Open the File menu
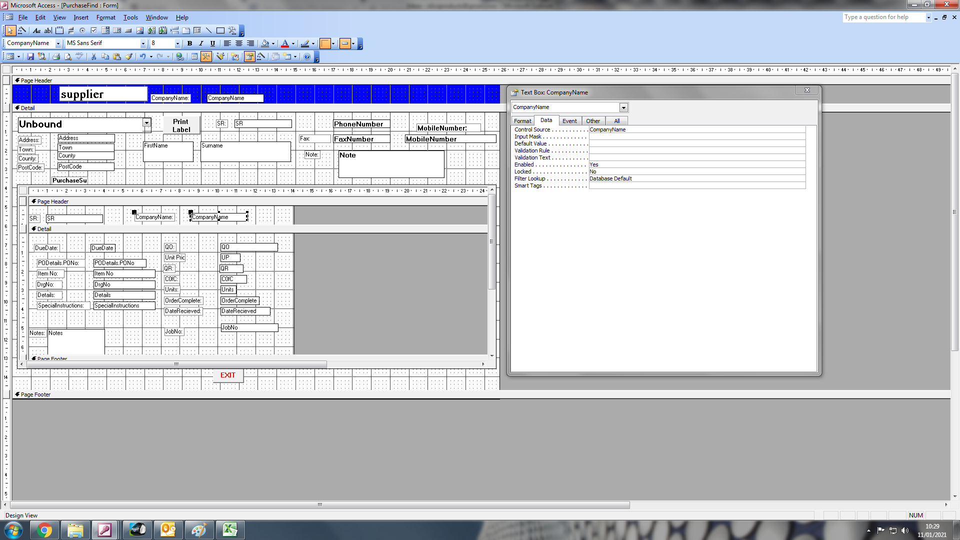 (x=23, y=17)
